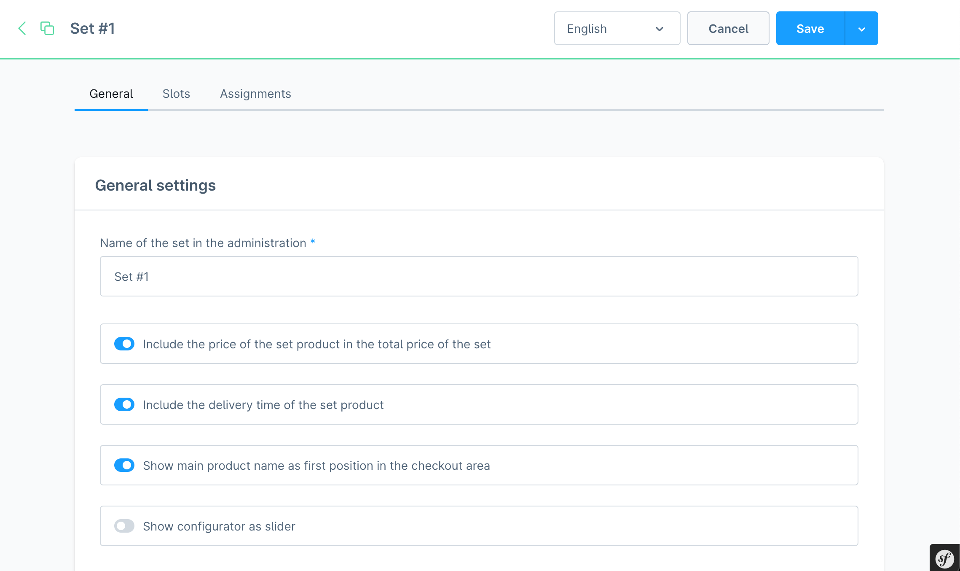The image size is (960, 571).
Task: Click 'Include the delivery time' label text
Action: coord(263,405)
